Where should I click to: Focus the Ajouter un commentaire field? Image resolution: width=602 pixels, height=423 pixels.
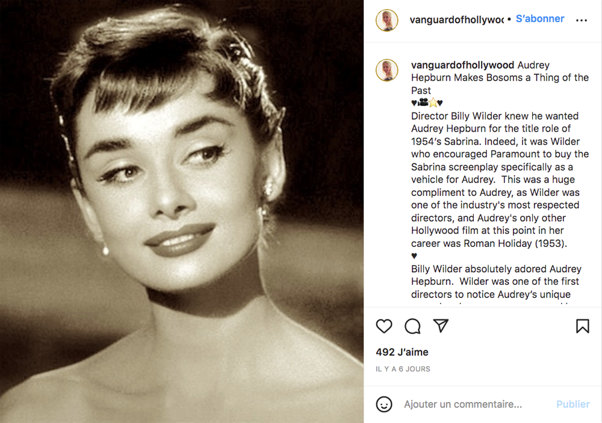462,404
